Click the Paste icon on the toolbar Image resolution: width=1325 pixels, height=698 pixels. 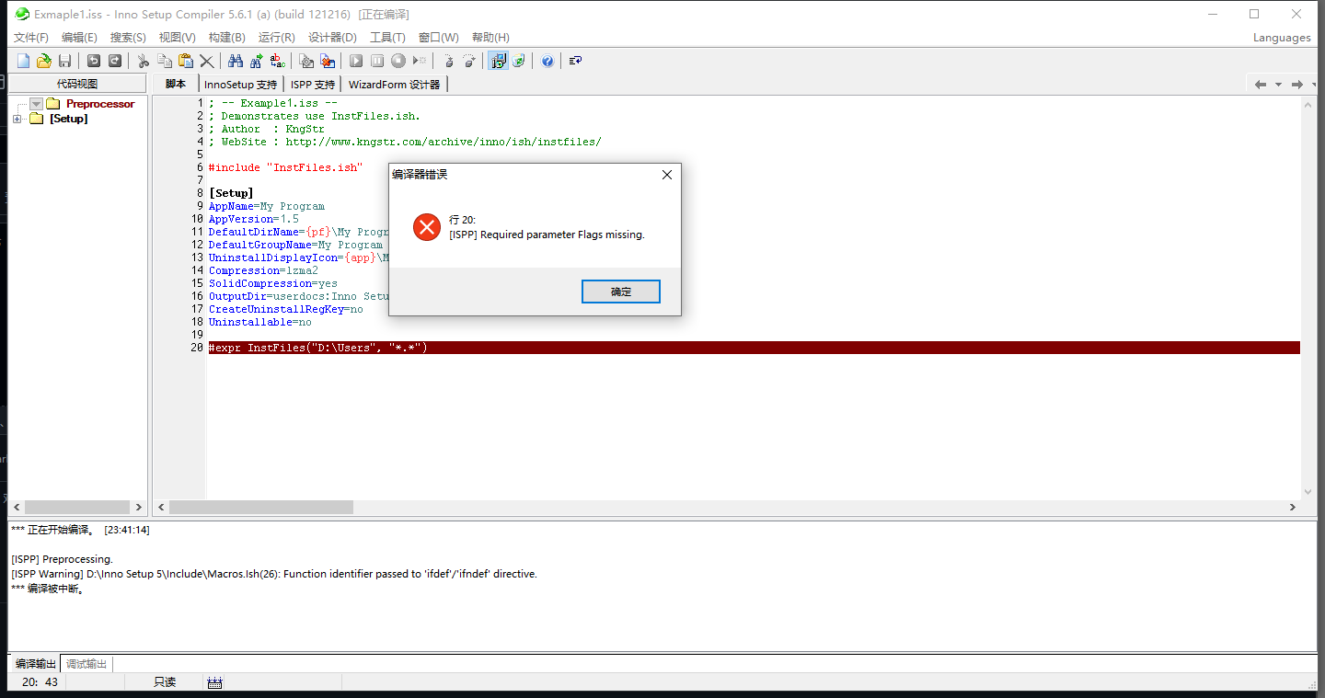click(184, 61)
